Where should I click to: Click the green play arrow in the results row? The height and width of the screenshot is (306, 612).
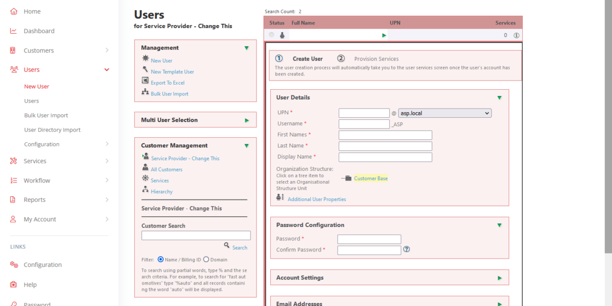tap(384, 35)
